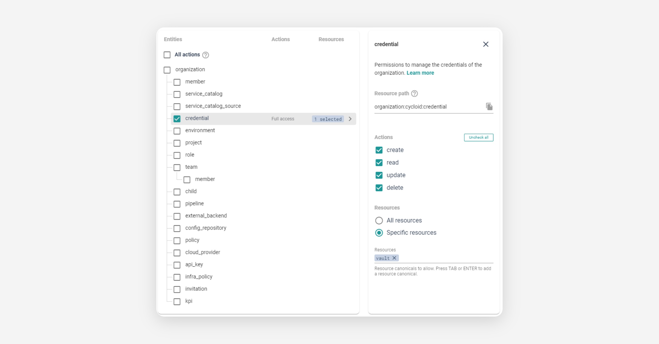Check the cloud_provider checkbox
This screenshot has height=344, width=659.
(177, 253)
